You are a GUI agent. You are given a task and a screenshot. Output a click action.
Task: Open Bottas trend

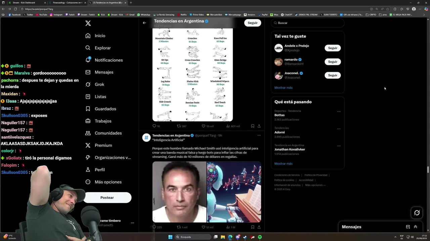point(279,115)
